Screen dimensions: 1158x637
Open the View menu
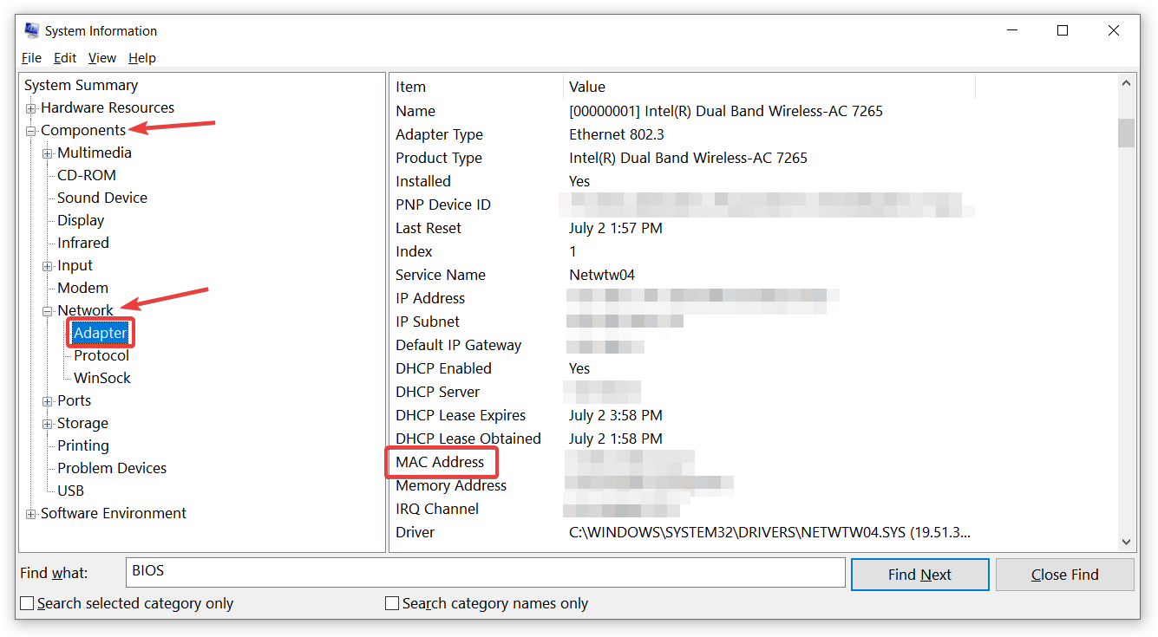[102, 58]
